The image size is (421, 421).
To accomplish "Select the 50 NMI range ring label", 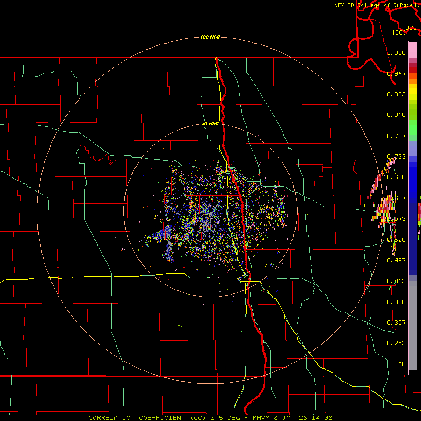I will [x=210, y=123].
